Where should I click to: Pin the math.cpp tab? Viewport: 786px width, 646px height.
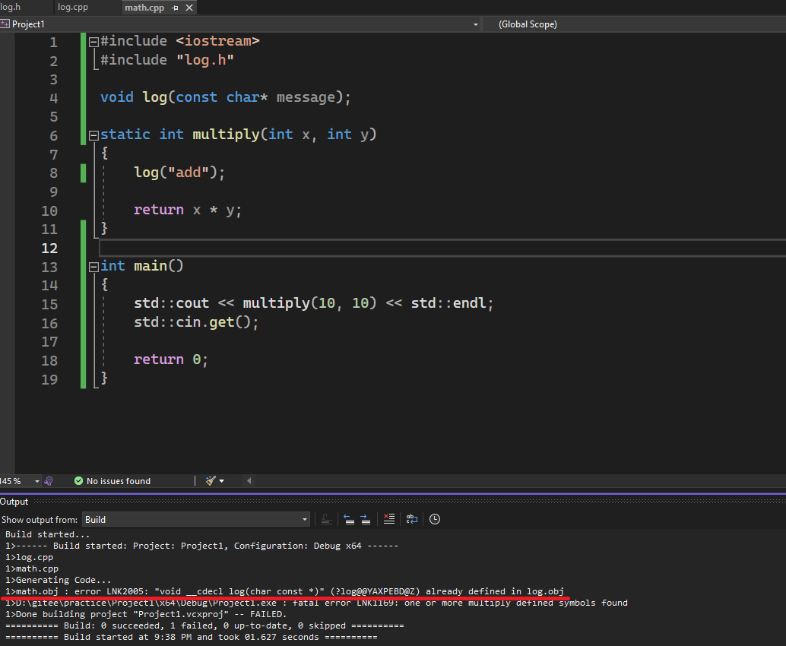coord(175,8)
